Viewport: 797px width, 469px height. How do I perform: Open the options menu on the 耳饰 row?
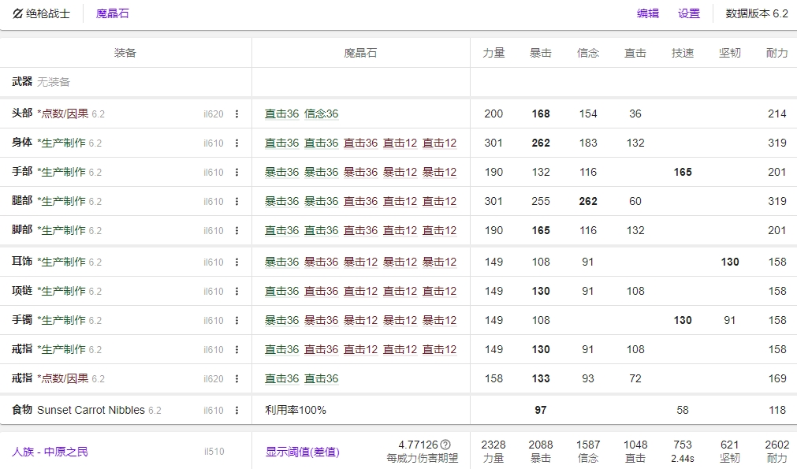(x=236, y=260)
